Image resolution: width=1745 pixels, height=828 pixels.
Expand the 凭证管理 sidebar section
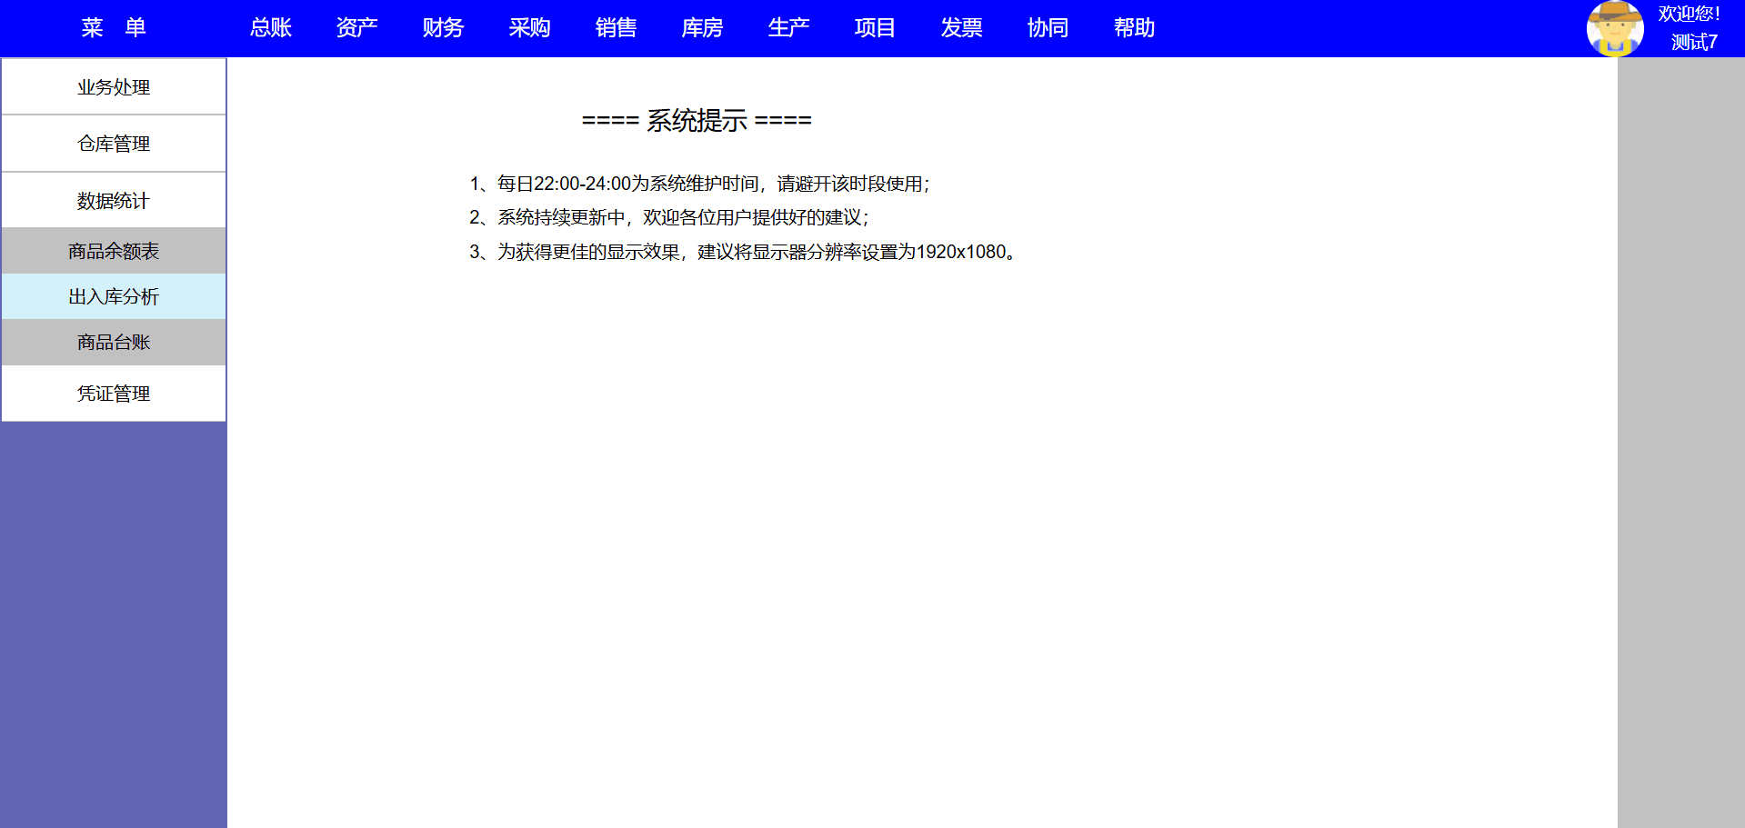click(114, 394)
